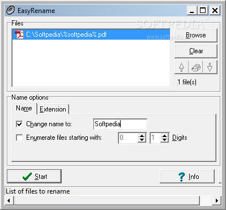Select C:\Softpedia\%softpedia%.pdf in file list
Image resolution: width=226 pixels, height=210 pixels.
(x=91, y=35)
